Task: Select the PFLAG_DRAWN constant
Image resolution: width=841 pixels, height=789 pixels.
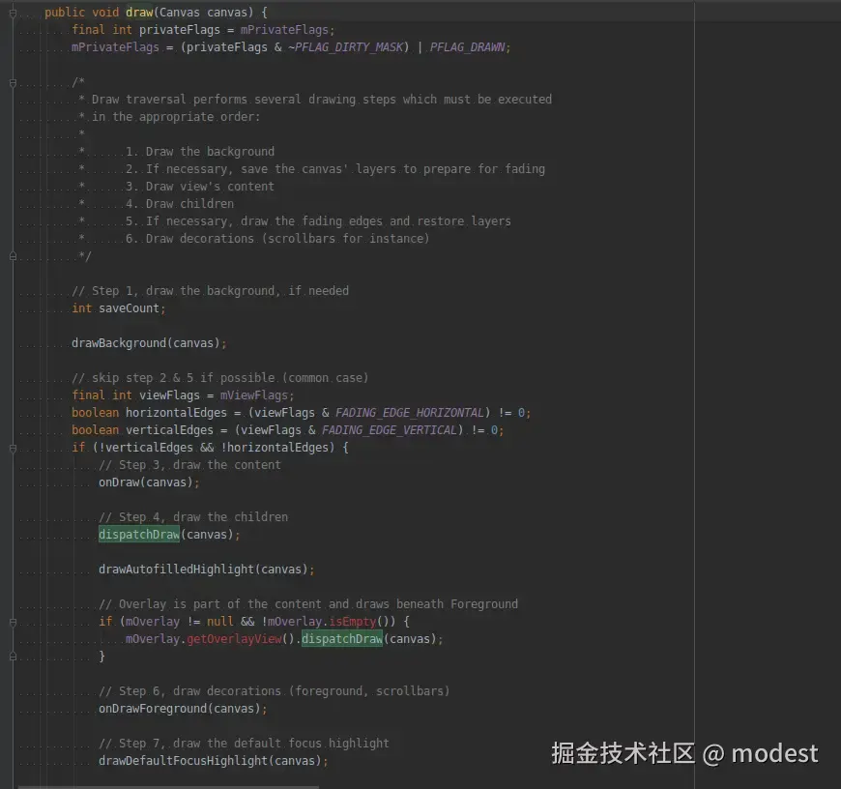Action: (469, 46)
